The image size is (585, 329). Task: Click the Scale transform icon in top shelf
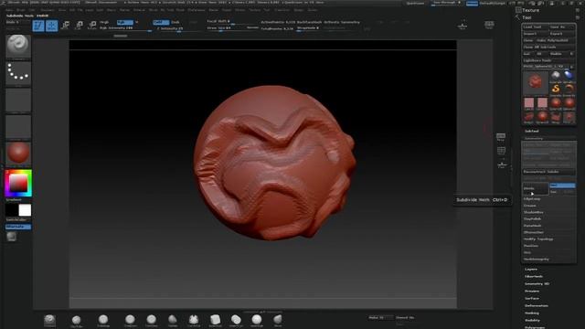click(80, 26)
